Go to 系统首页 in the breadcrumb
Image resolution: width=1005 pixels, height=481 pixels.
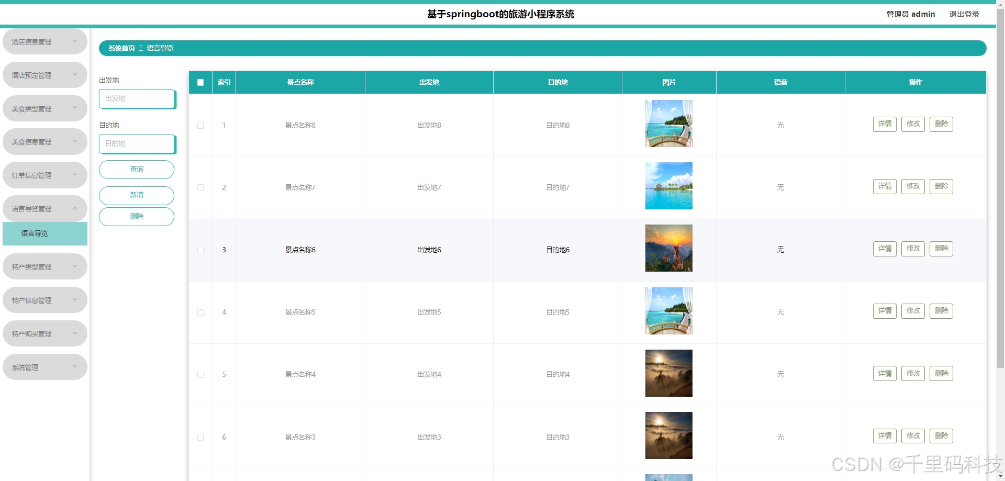coord(121,48)
